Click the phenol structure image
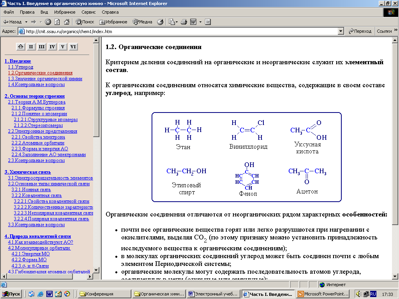This screenshot has width=399, height=299. tap(247, 176)
